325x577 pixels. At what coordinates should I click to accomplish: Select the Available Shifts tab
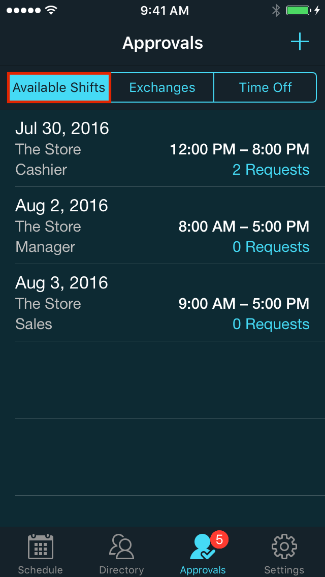(58, 87)
